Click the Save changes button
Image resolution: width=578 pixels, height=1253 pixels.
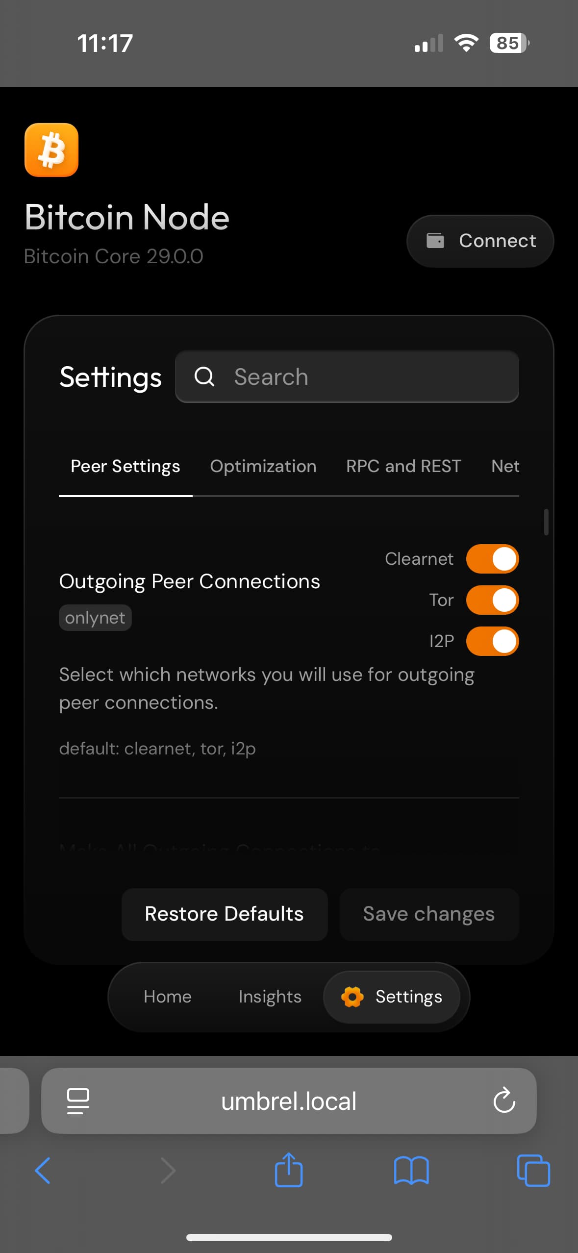click(x=429, y=914)
